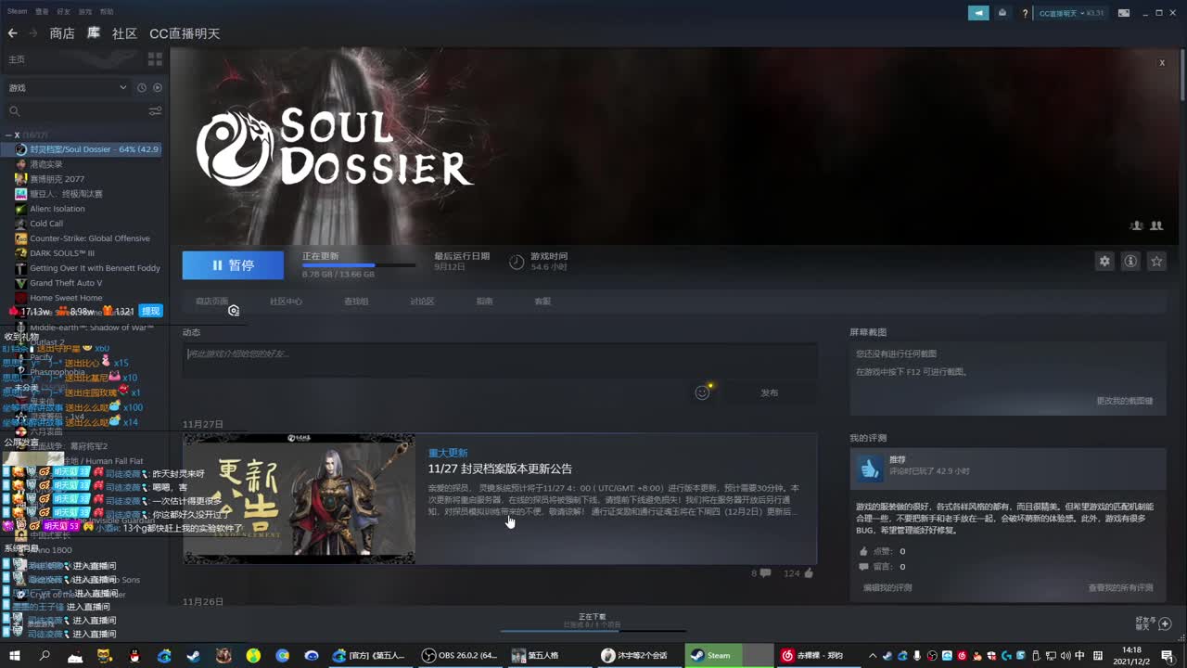Switch to Big Picture mode icon
The image size is (1187, 668).
[x=1124, y=13]
